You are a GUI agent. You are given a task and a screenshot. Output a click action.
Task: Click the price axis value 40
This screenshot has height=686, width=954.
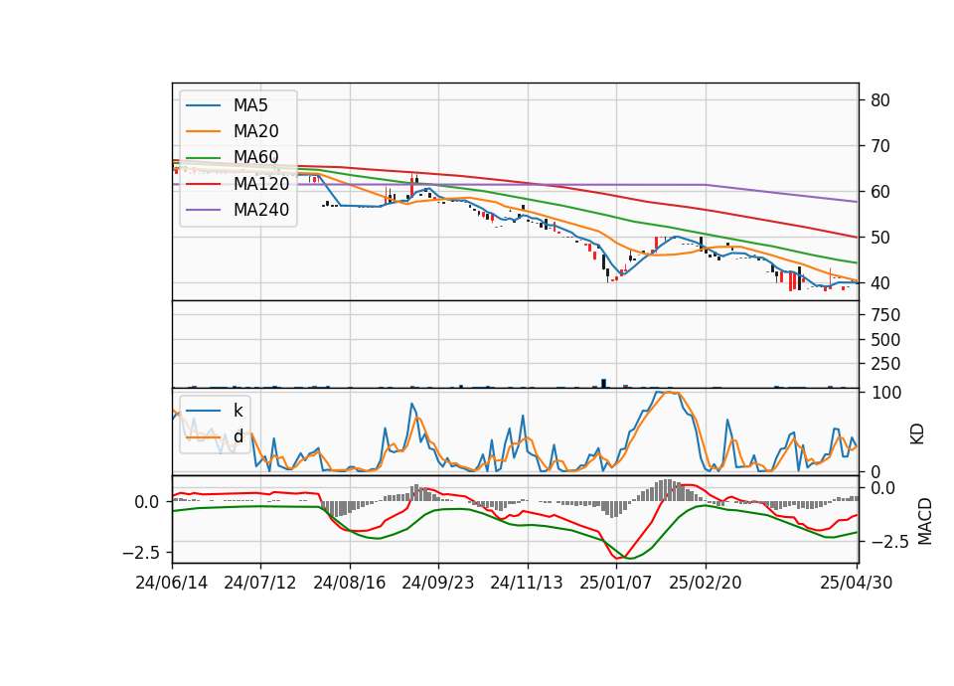click(879, 283)
